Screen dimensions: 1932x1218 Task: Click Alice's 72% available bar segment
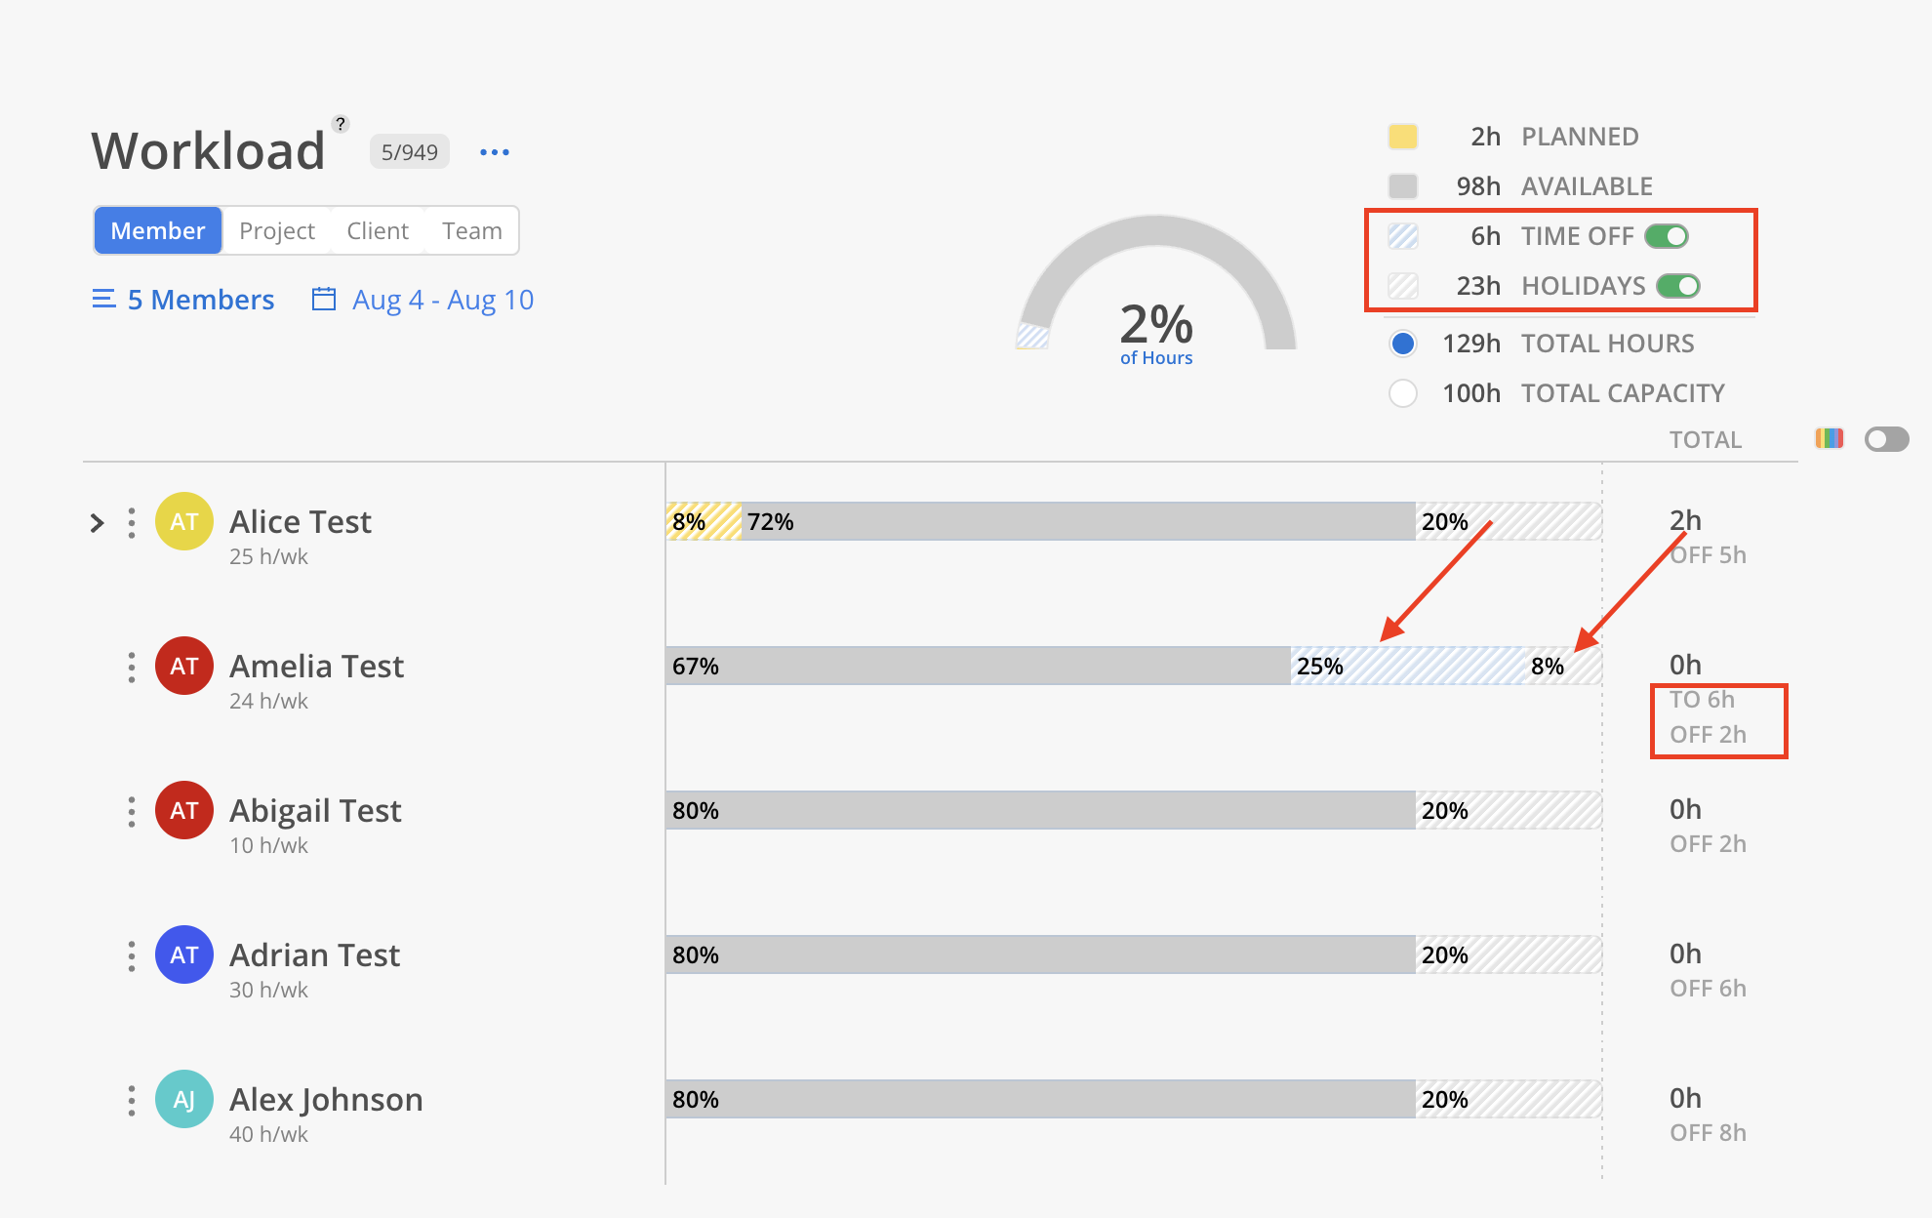tap(1078, 521)
